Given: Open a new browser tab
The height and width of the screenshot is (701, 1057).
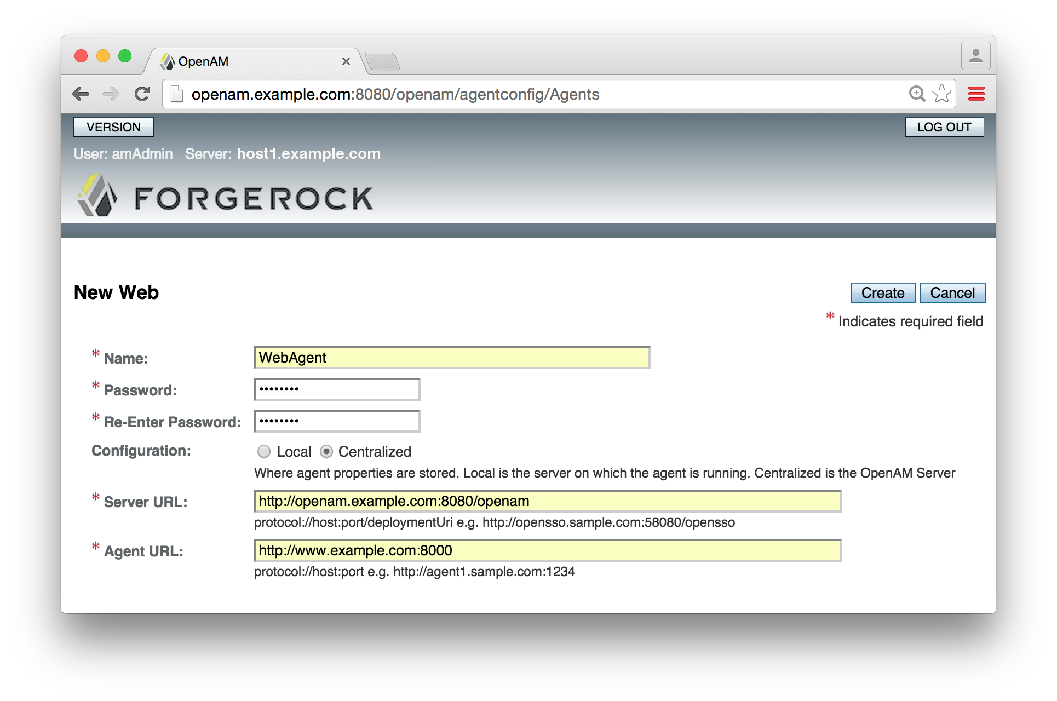Looking at the screenshot, I should [382, 61].
